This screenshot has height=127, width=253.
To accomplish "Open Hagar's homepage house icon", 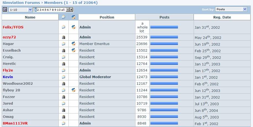I will [x=73, y=44].
